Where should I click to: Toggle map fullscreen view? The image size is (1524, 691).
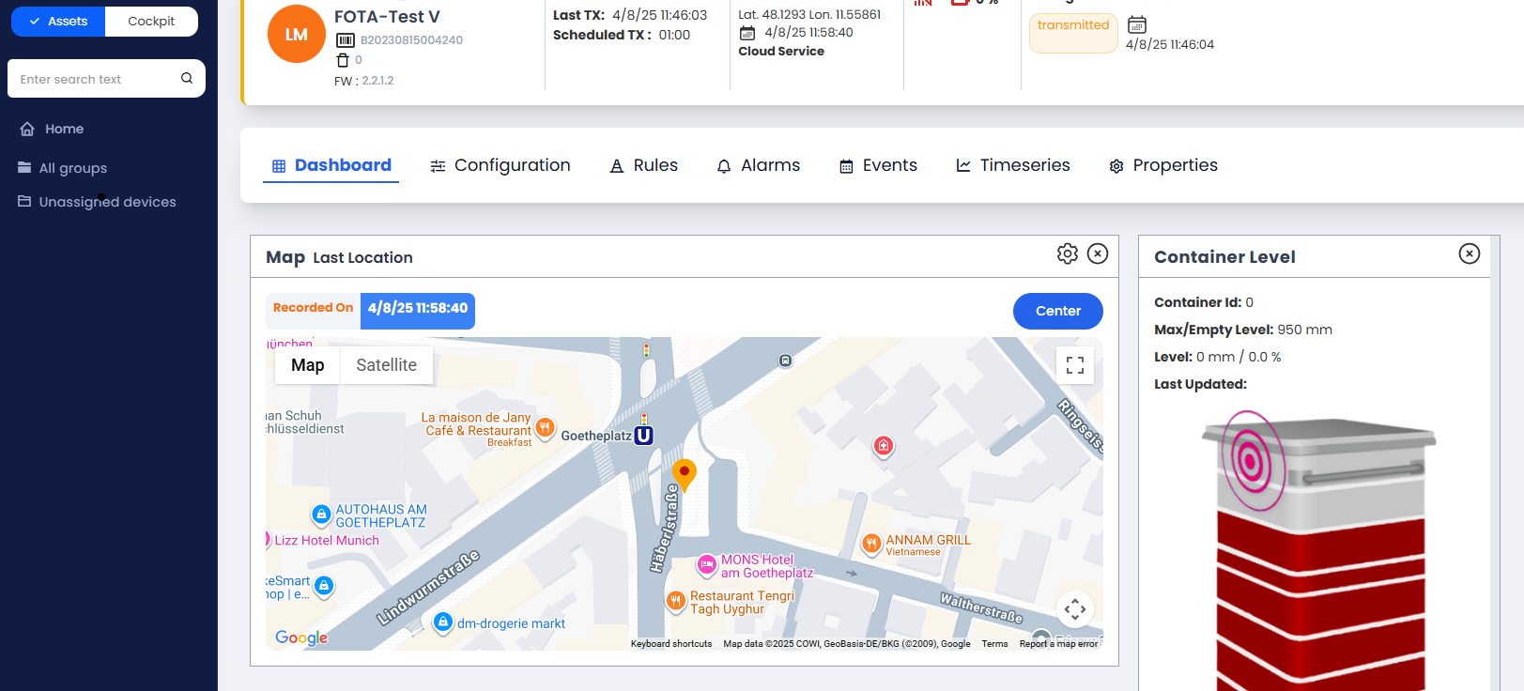point(1075,365)
